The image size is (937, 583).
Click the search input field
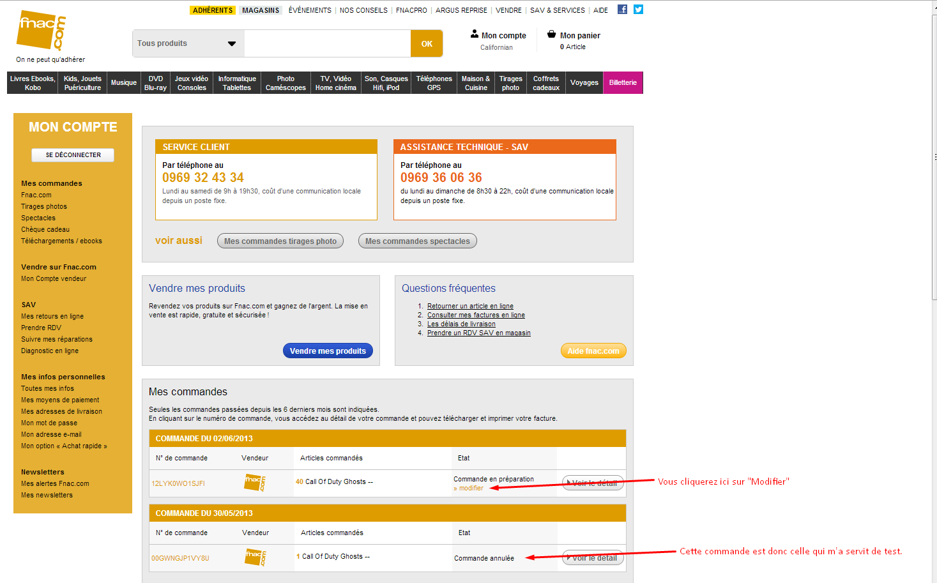[x=328, y=43]
